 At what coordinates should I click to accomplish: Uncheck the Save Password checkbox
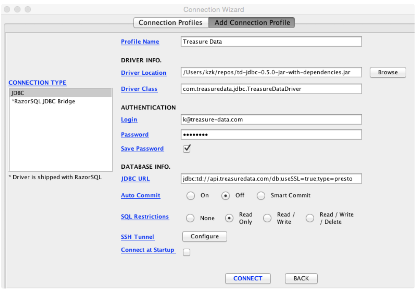pyautogui.click(x=187, y=149)
